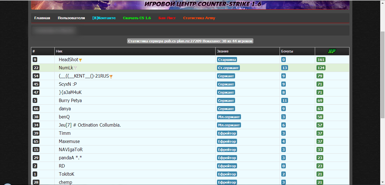
Task: Select player name ScyxN :P
Action: tap(68, 84)
